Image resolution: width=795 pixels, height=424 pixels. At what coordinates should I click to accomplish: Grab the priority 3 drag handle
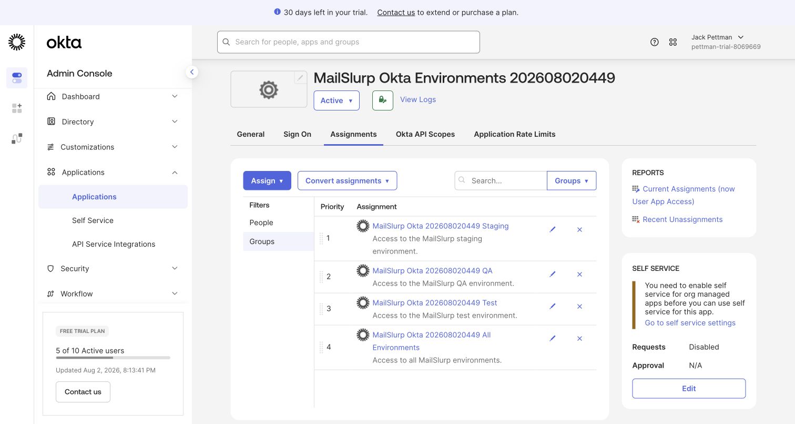(x=321, y=309)
